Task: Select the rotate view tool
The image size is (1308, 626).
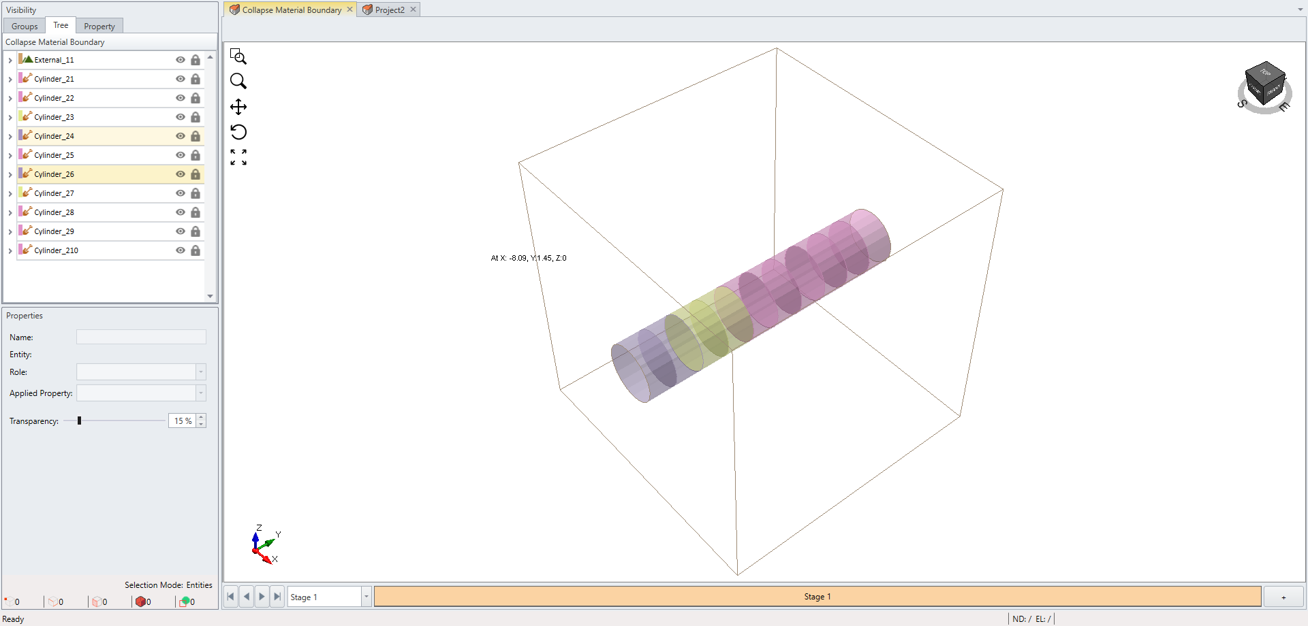Action: pos(238,132)
